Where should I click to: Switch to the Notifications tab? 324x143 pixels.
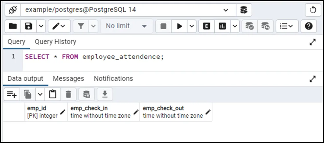(113, 79)
